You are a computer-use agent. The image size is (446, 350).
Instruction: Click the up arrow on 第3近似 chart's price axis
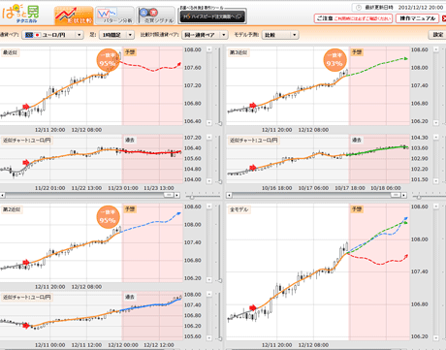(x=436, y=49)
